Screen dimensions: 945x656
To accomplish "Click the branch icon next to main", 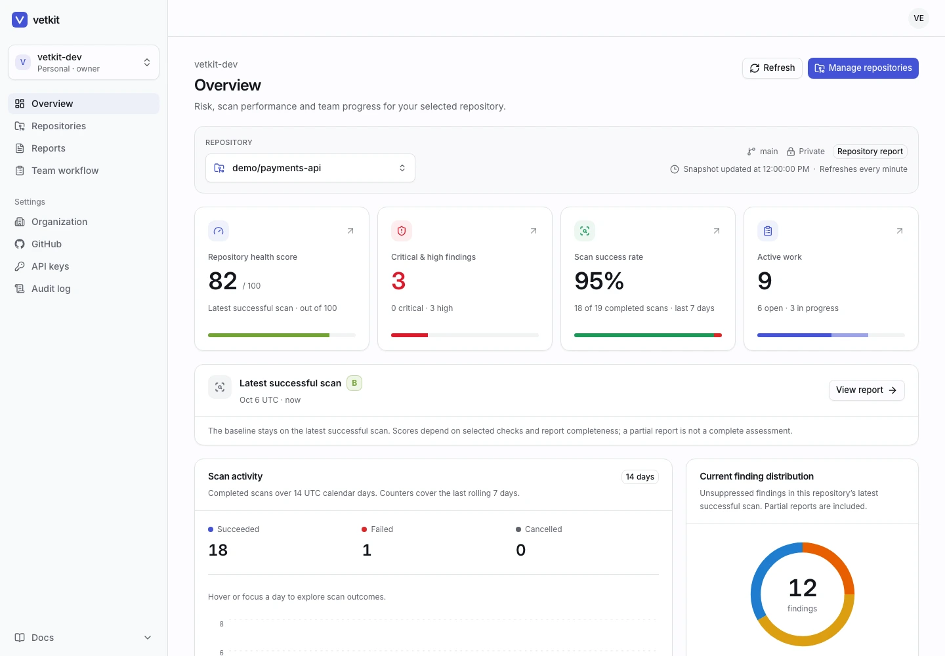I will coord(751,152).
